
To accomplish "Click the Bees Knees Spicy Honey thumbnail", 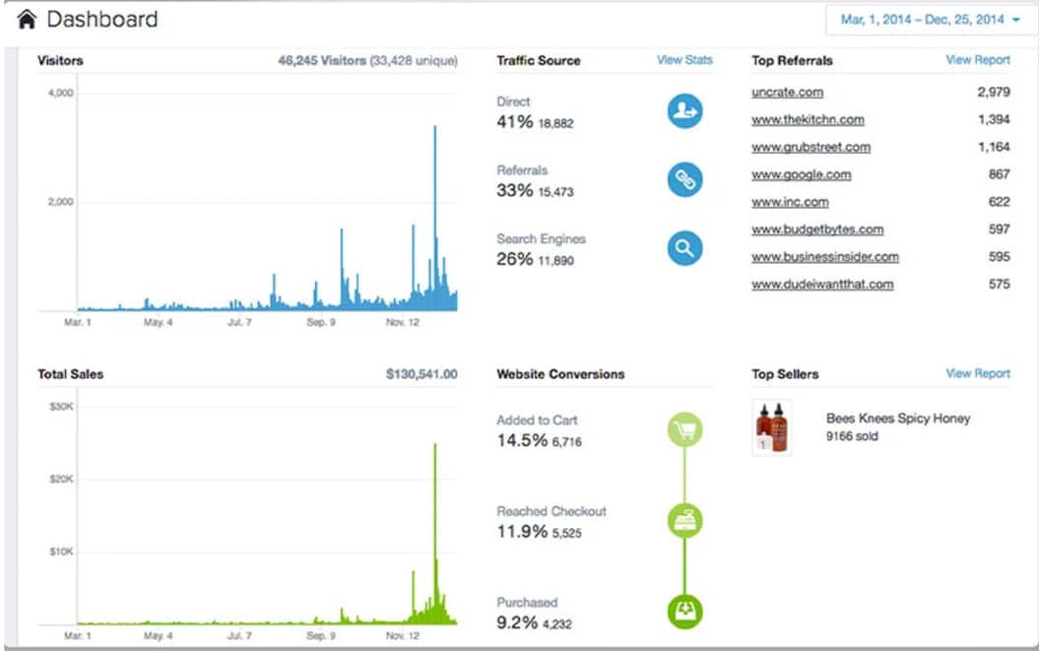I will click(772, 427).
